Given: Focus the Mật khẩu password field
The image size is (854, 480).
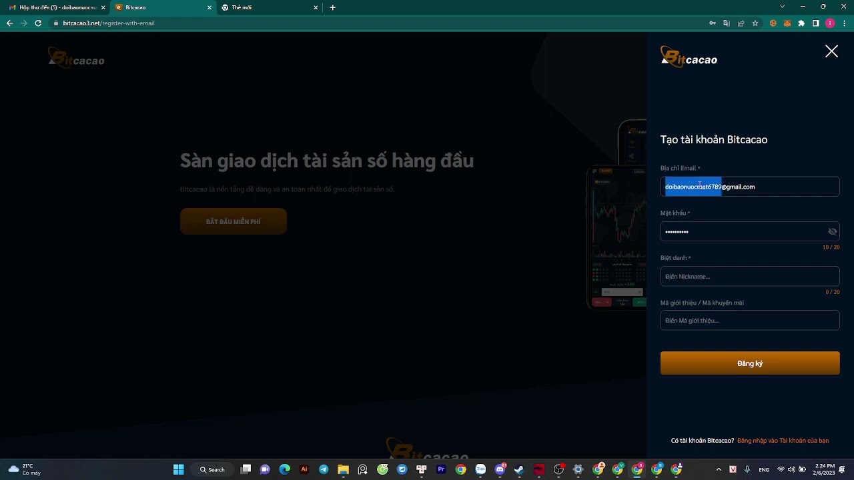Looking at the screenshot, I should pyautogui.click(x=750, y=231).
